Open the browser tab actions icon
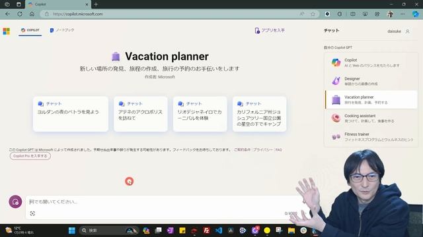423x237 pixels. click(19, 5)
